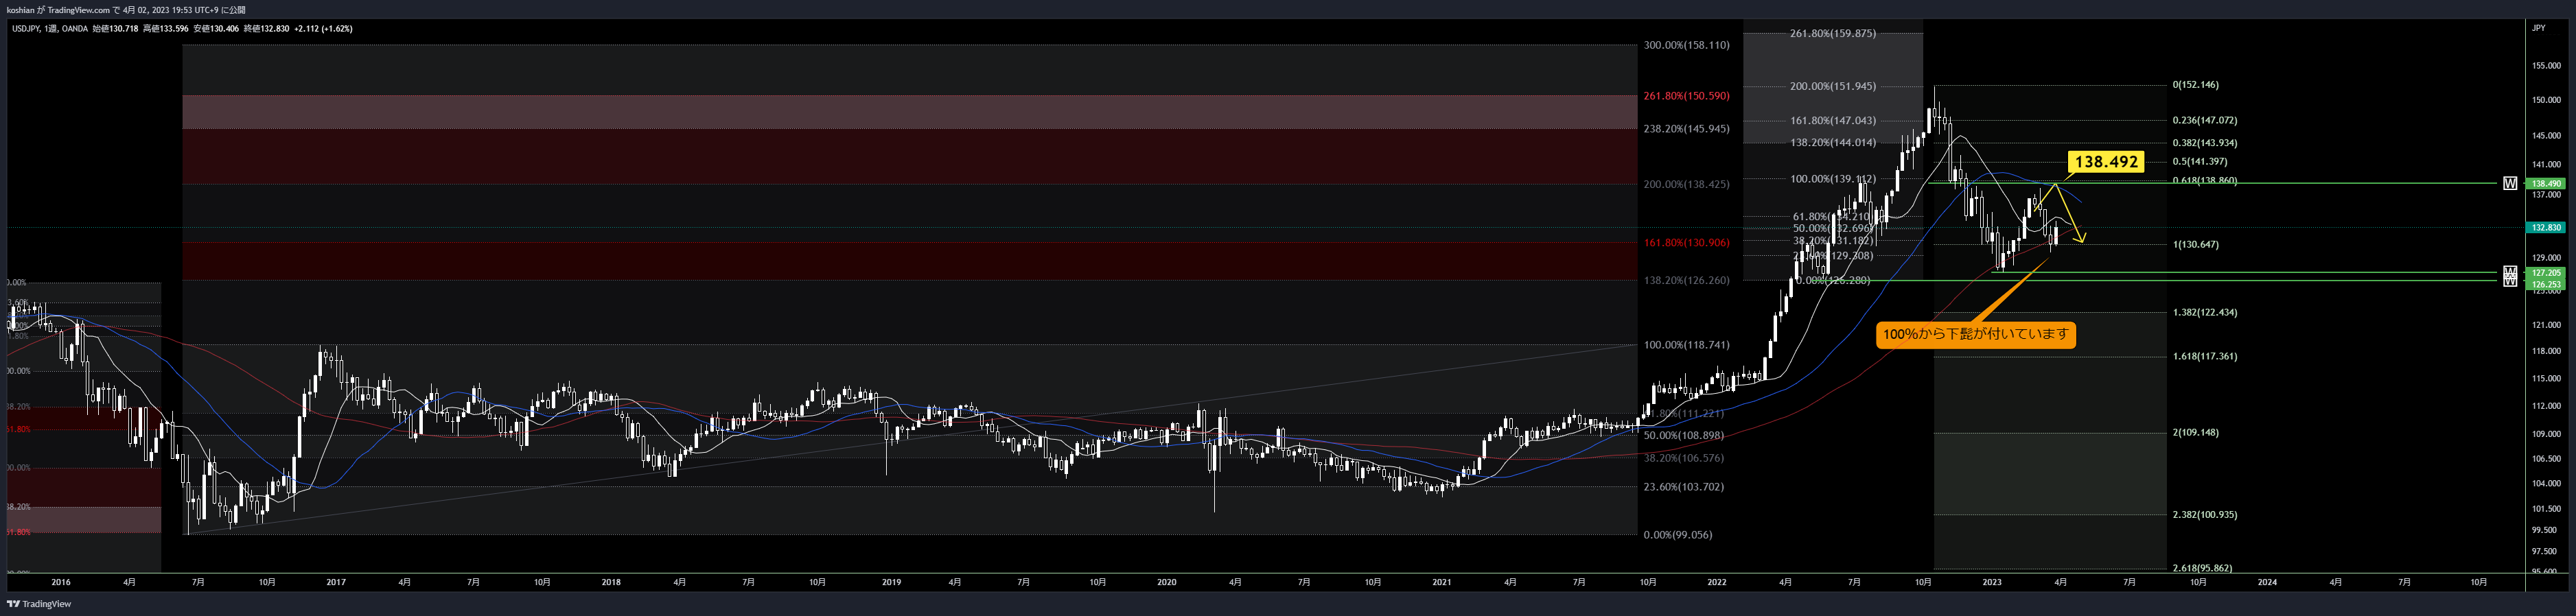This screenshot has height=616, width=2576.
Task: Click the 1(130.647) retracement label
Action: tap(2195, 244)
